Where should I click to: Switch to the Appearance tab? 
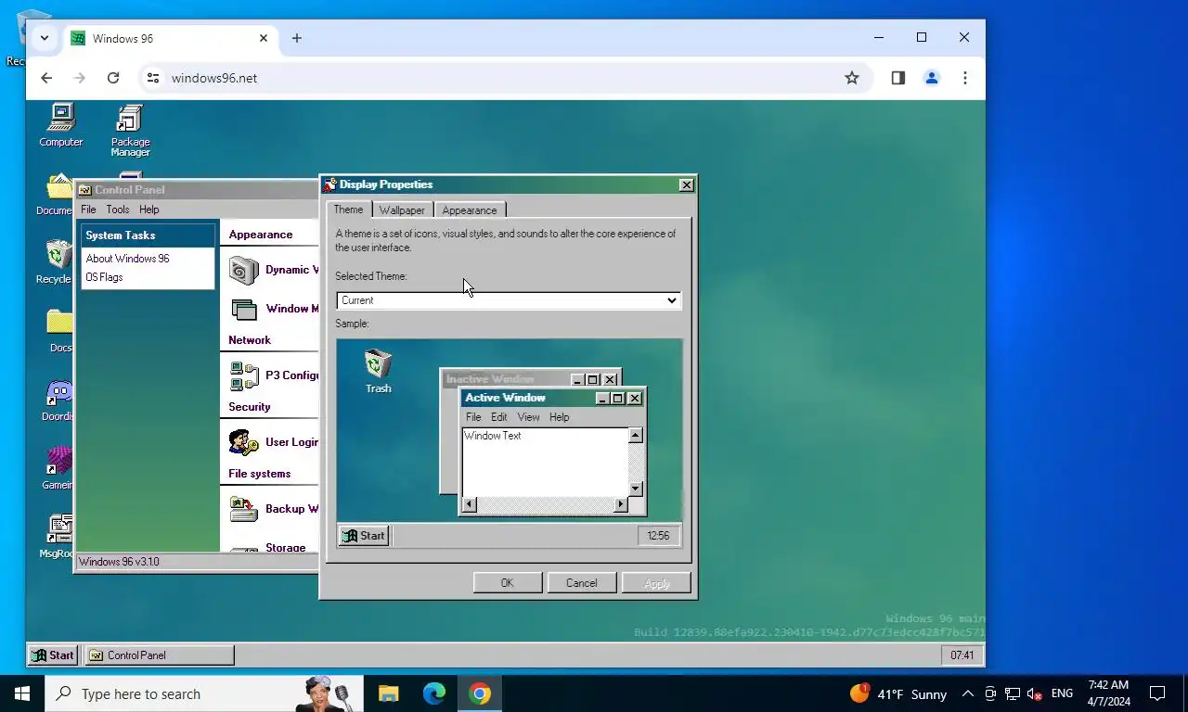[x=470, y=210]
